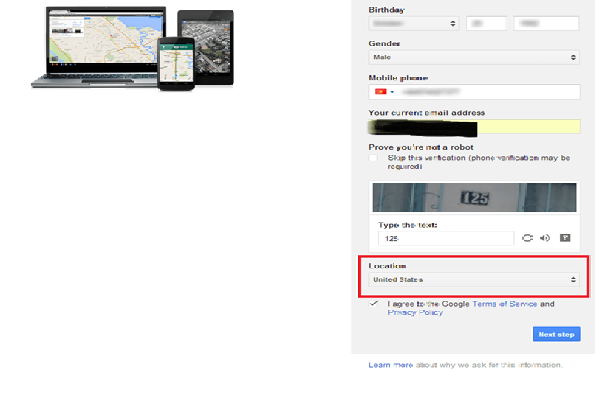
Task: Click the country flag in Mobile phone
Action: click(380, 92)
